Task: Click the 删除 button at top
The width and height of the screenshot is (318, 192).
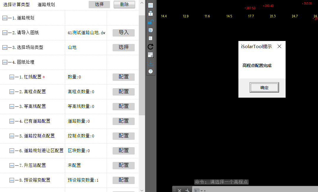Action: tap(124, 4)
